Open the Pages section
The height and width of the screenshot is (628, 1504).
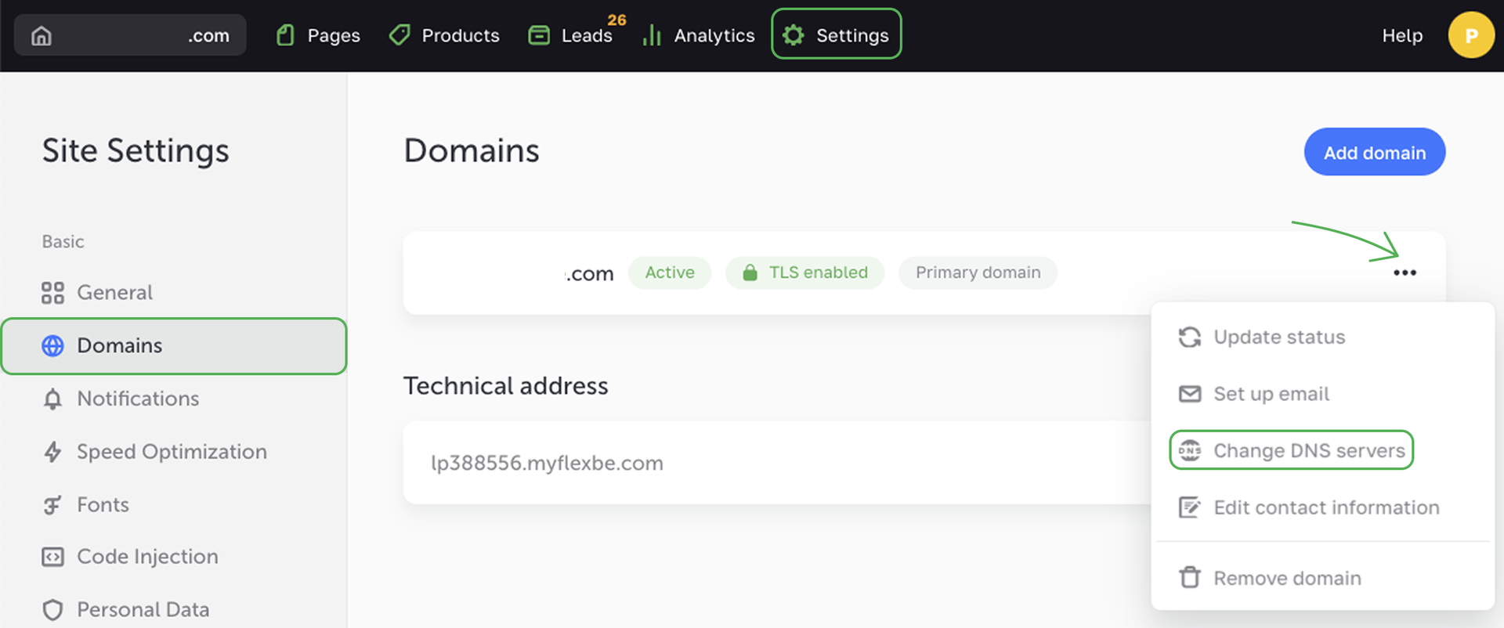318,35
